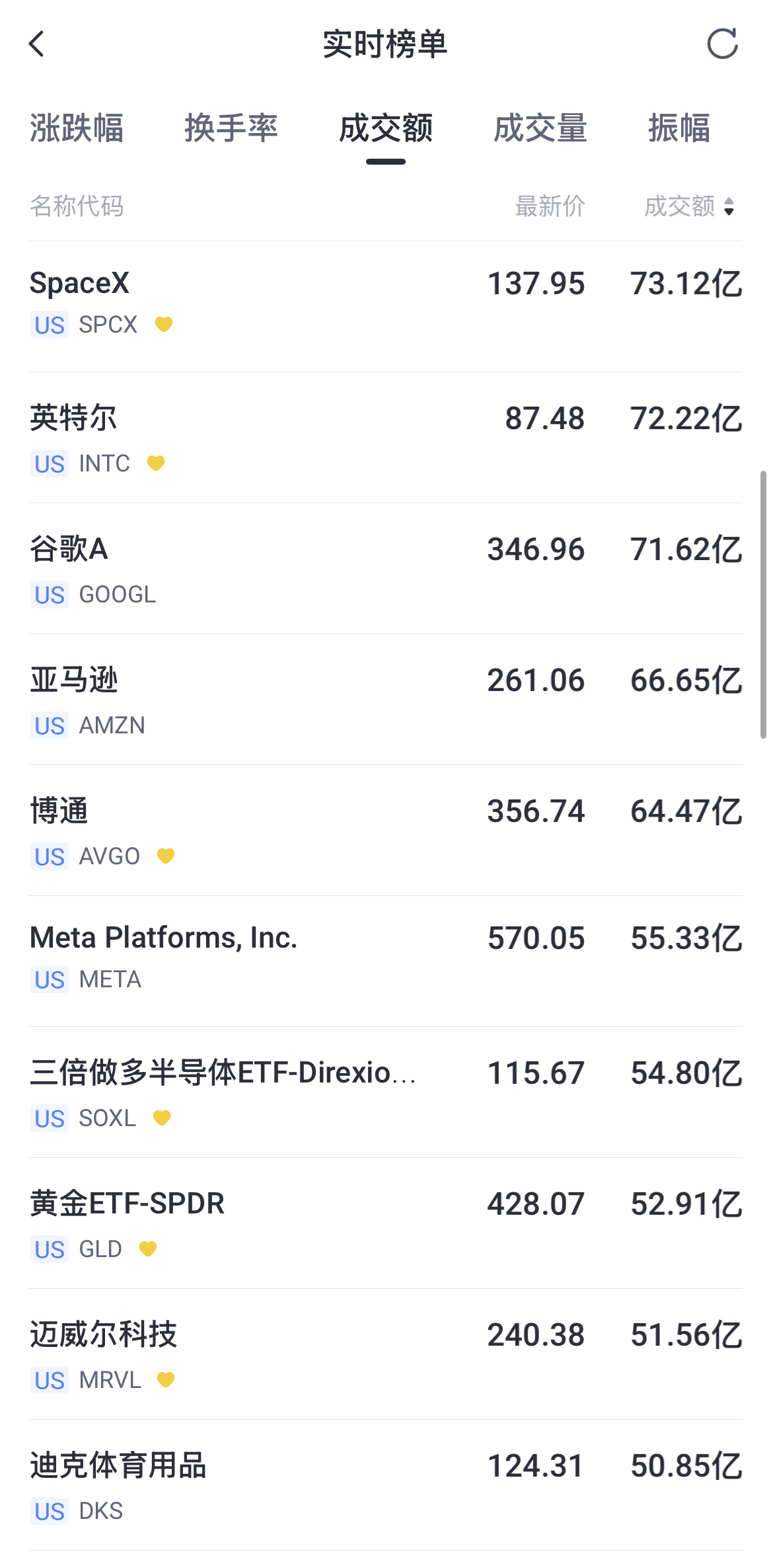The width and height of the screenshot is (773, 1552).
Task: Click the 最新价 column header
Action: pyautogui.click(x=550, y=206)
